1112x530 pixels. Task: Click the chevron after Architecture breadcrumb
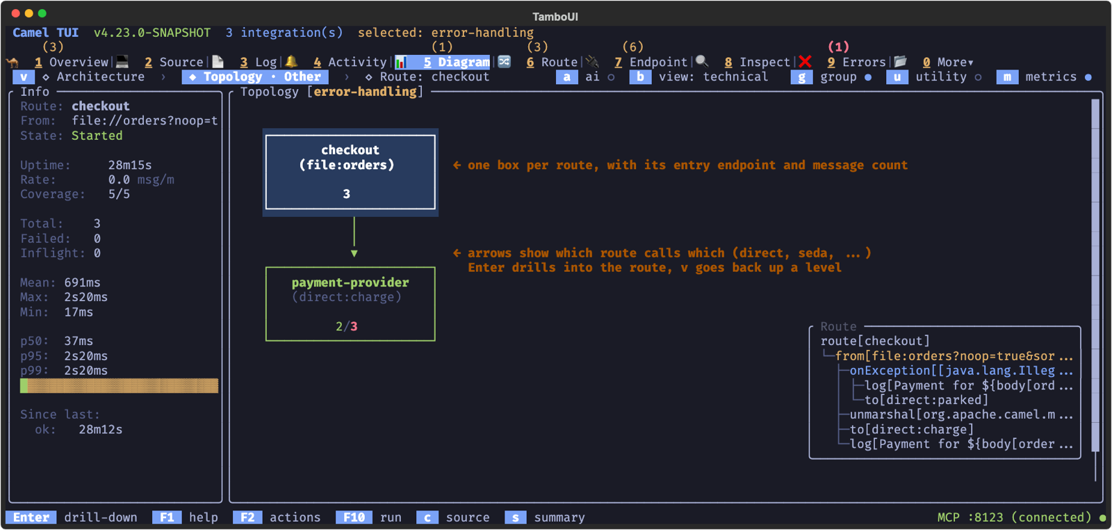[x=163, y=77]
